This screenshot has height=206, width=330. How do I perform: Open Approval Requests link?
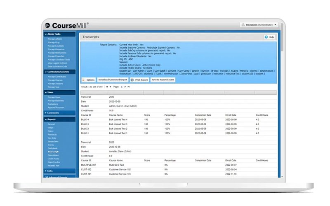coord(56,108)
